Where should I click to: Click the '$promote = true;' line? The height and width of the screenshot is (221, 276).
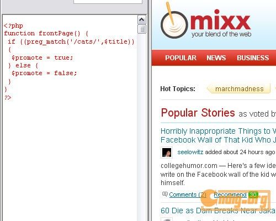click(43, 57)
